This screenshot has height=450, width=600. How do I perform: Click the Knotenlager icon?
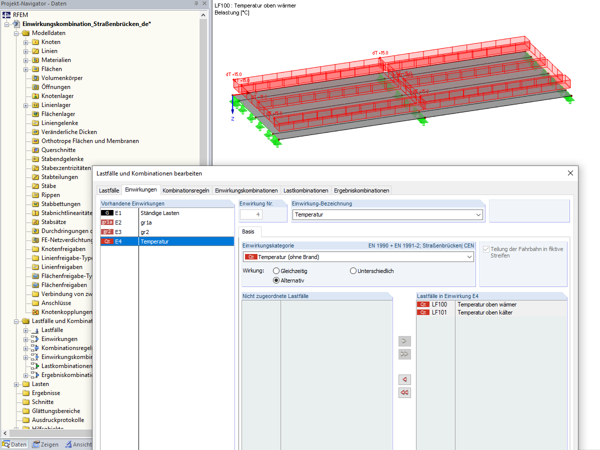coord(35,96)
